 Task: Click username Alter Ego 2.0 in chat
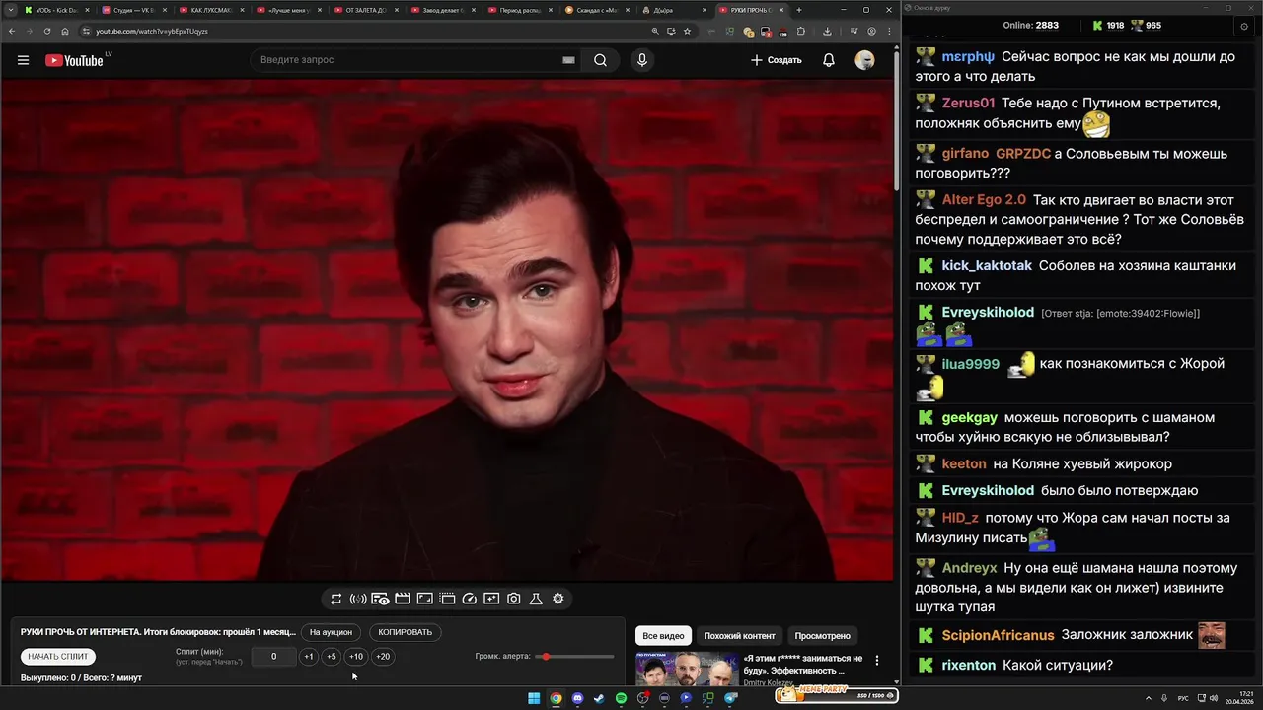[984, 199]
